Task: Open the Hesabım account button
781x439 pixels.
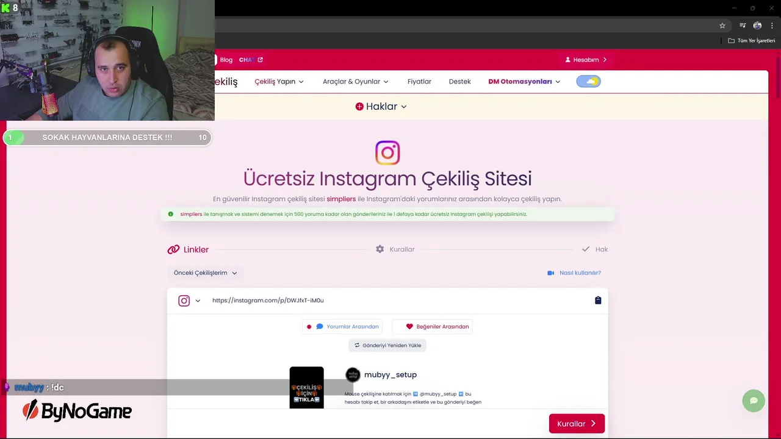Action: pyautogui.click(x=586, y=60)
